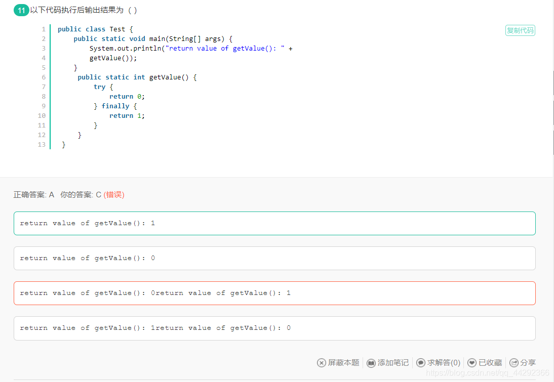Click code line 8 containing return 0
Image resolution: width=554 pixels, height=382 pixels.
(127, 96)
